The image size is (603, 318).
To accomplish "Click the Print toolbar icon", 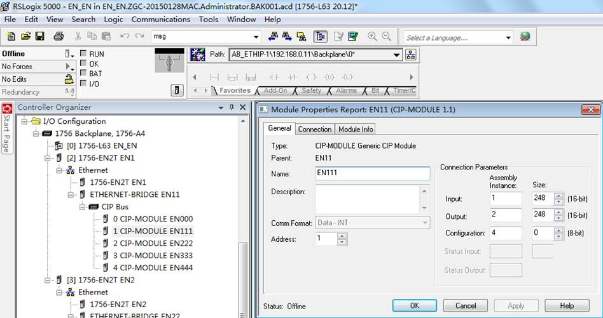I will tap(59, 36).
